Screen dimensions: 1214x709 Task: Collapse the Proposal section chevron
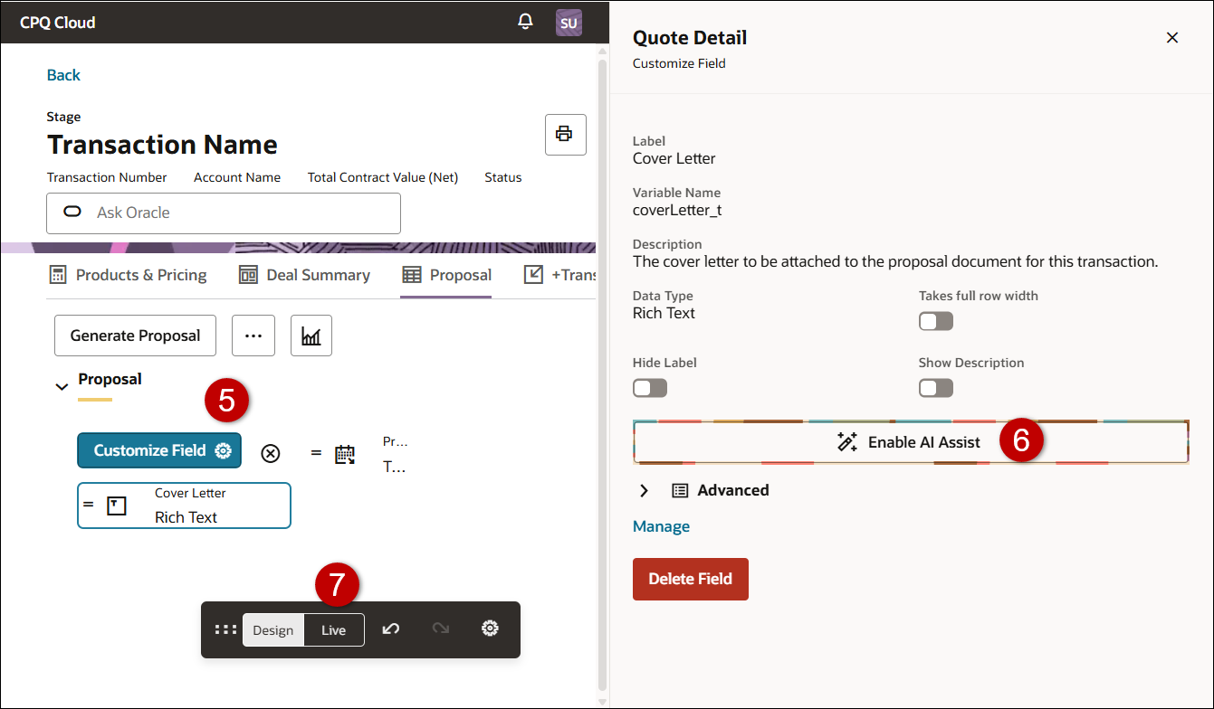(x=62, y=386)
